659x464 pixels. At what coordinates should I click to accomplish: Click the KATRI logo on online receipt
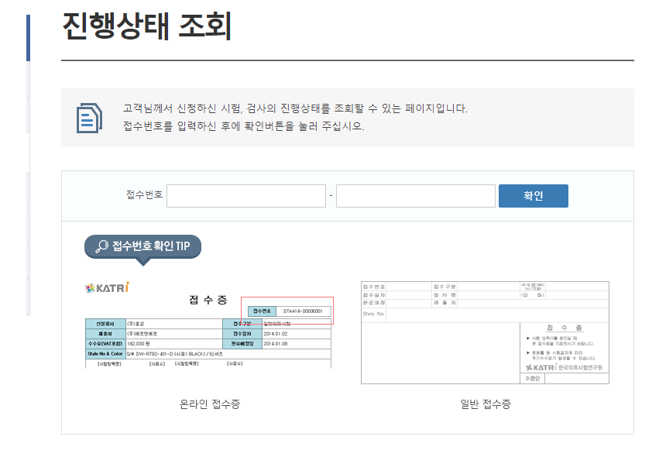(107, 288)
